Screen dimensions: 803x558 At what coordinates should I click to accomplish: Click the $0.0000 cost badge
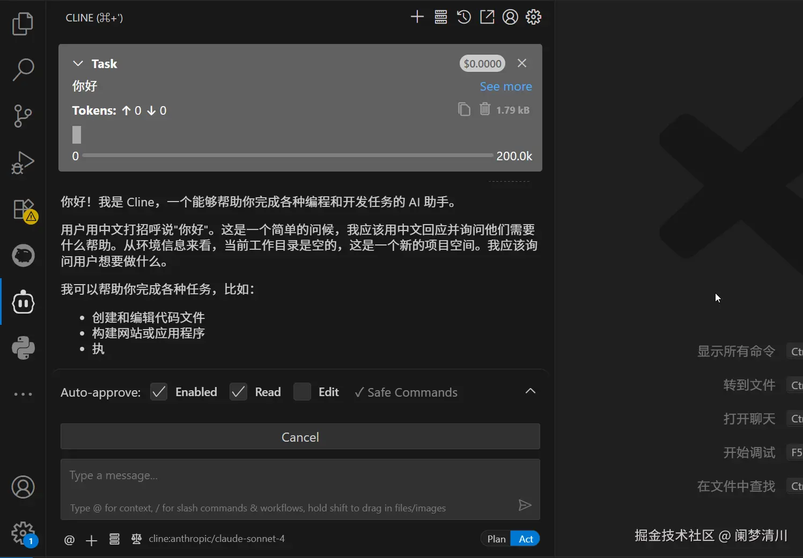click(482, 63)
